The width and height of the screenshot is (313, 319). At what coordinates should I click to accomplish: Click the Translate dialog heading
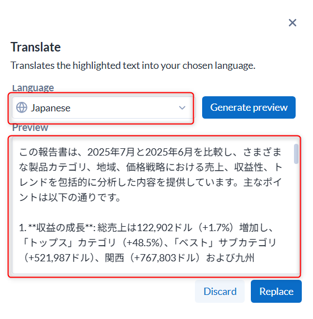click(36, 47)
